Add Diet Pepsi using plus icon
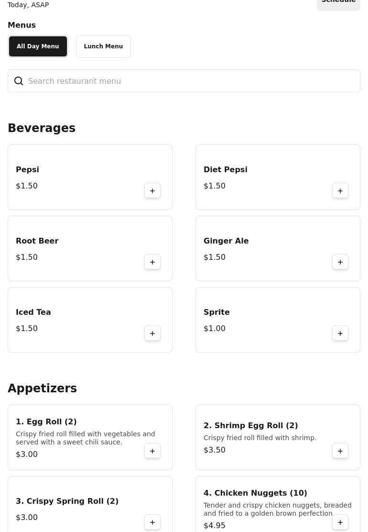 (340, 191)
